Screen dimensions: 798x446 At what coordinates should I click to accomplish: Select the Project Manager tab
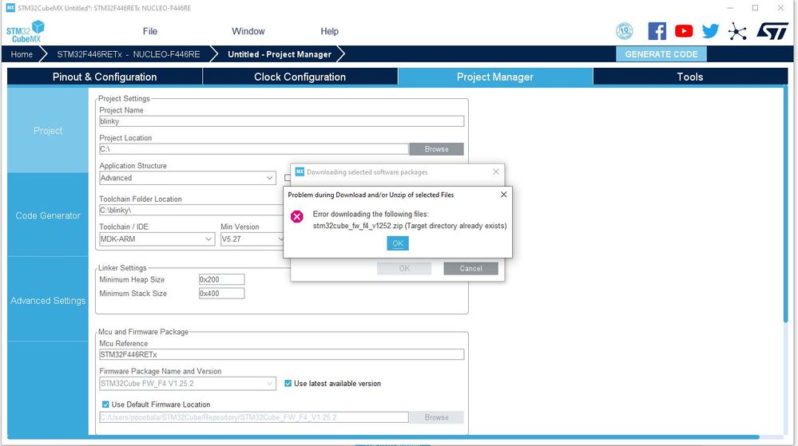[x=495, y=77]
